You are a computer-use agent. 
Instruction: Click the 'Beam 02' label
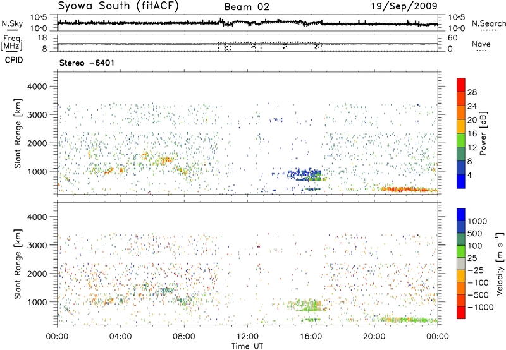pos(247,7)
